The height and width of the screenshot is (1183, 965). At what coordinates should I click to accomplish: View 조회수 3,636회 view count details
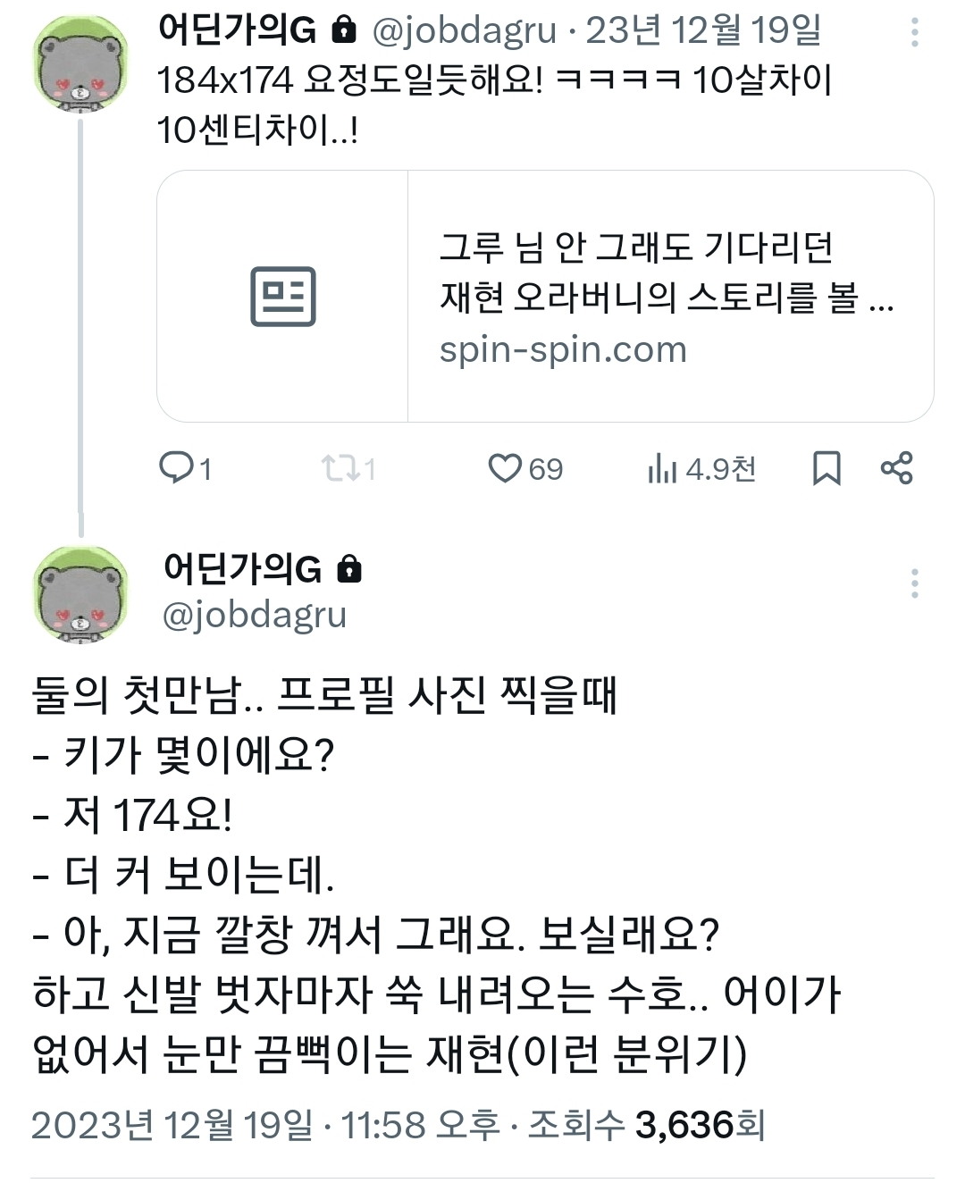pyautogui.click(x=647, y=1125)
